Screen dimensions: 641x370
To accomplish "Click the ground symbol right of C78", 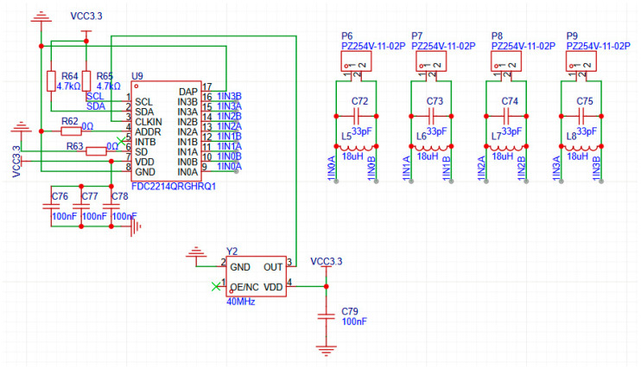I will [136, 226].
